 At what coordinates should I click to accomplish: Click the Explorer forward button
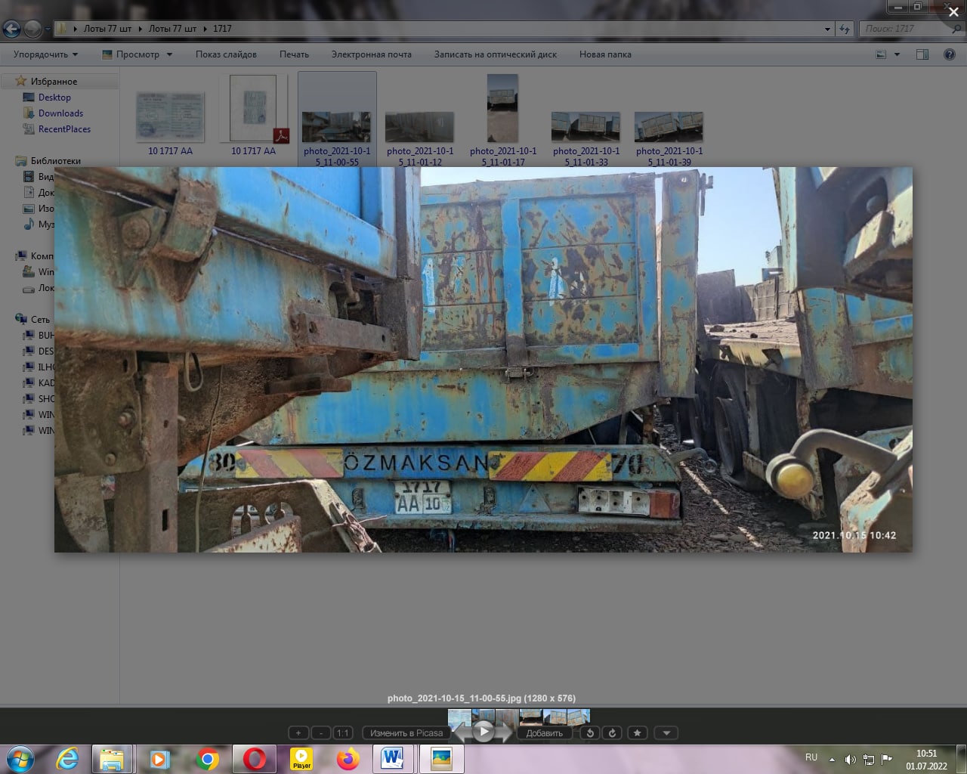[x=32, y=29]
